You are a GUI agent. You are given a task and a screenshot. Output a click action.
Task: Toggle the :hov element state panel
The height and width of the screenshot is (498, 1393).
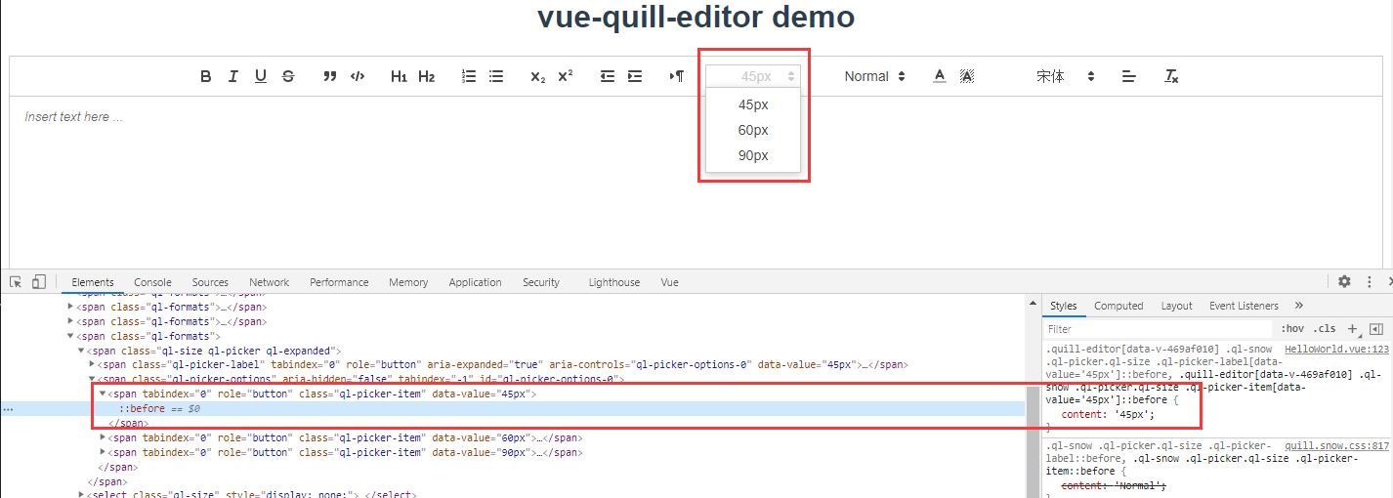(1292, 329)
